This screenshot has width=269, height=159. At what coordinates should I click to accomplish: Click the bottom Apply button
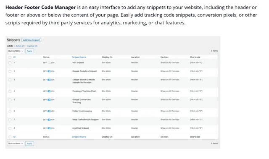click(29, 143)
